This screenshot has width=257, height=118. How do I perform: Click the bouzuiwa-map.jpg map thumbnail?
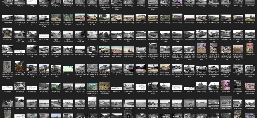68,68
